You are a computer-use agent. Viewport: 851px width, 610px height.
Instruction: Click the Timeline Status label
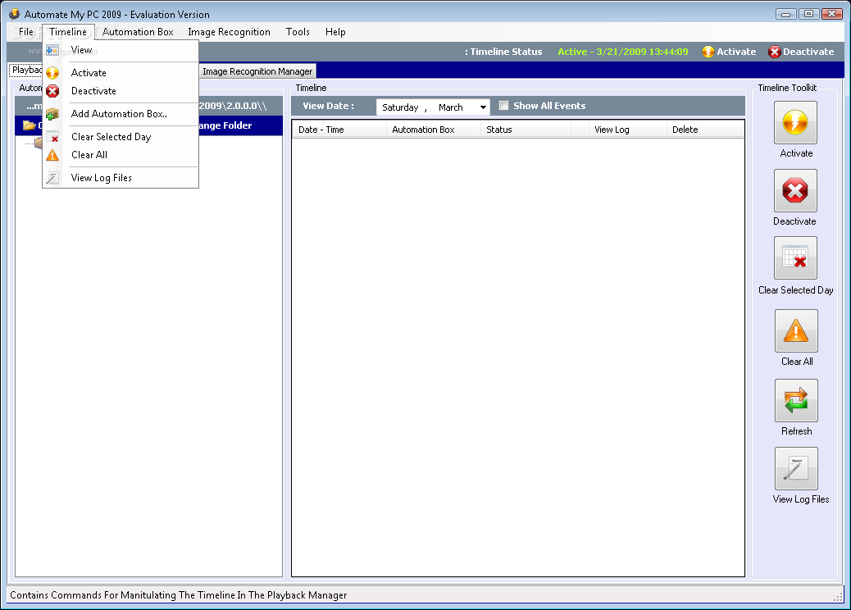(x=503, y=52)
